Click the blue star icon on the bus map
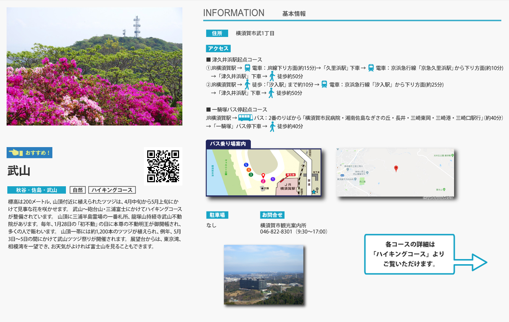This screenshot has width=509, height=322. [313, 192]
